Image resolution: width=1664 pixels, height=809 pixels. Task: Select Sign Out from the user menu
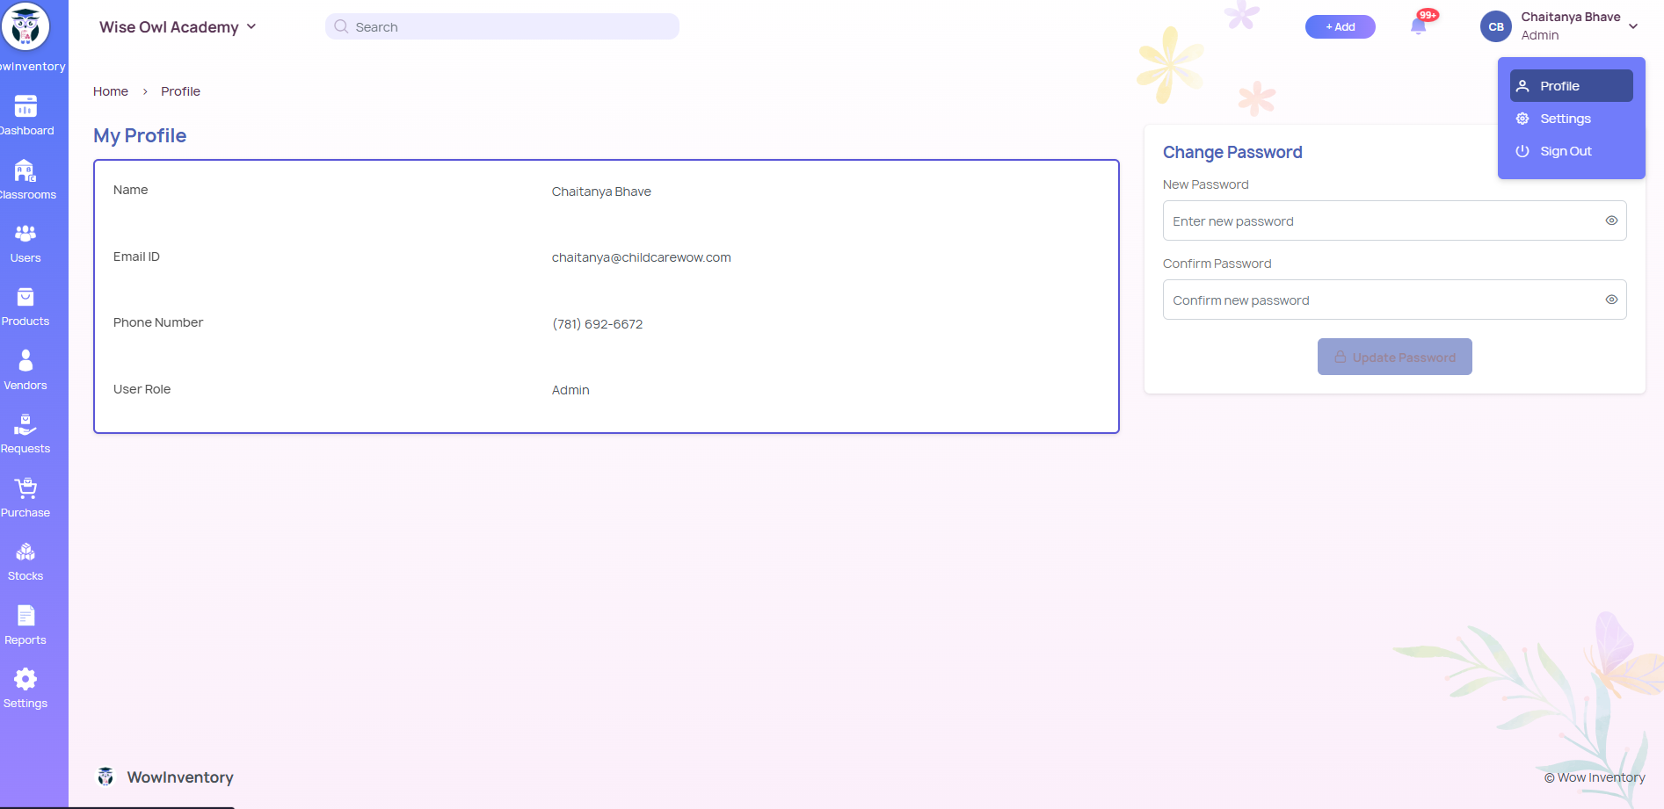[1565, 151]
